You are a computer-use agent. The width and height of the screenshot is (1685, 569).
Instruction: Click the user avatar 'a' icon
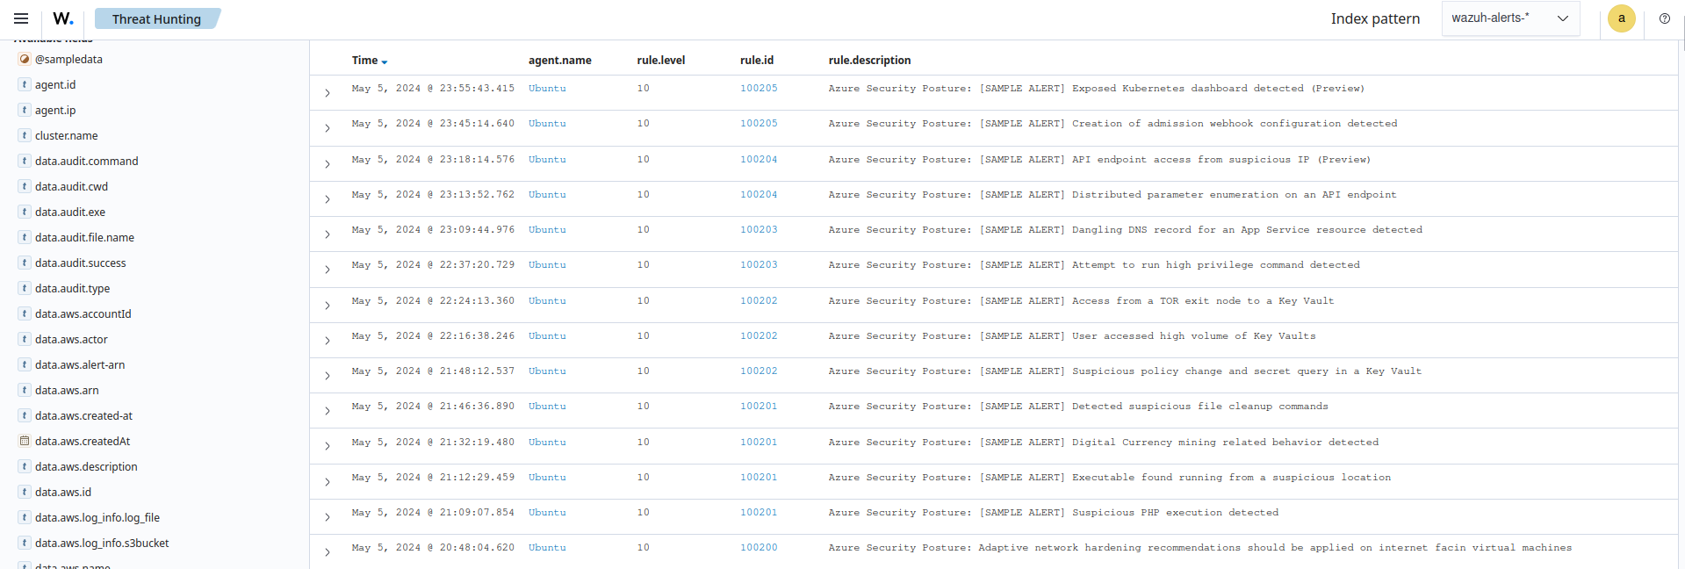1621,18
